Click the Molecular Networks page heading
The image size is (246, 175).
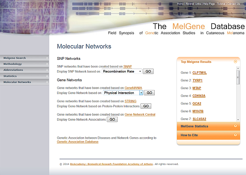pos(84,46)
